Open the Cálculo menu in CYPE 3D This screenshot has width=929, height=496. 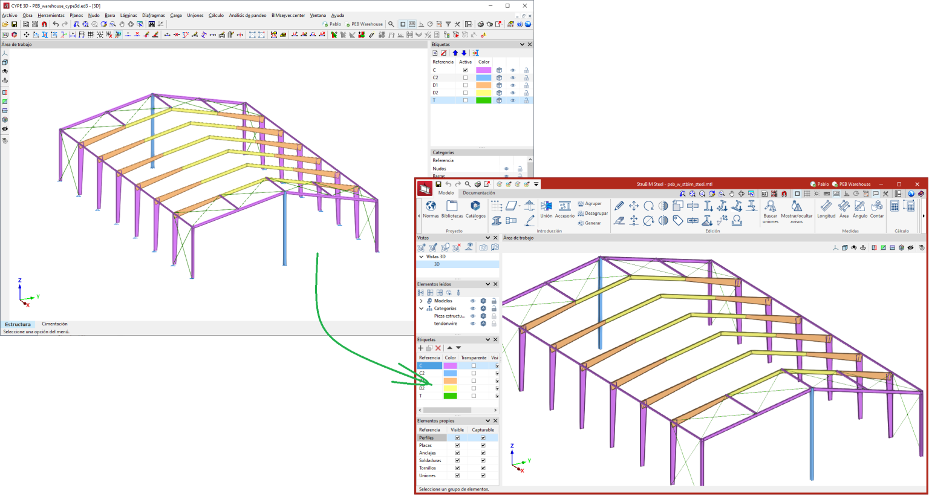click(x=217, y=15)
